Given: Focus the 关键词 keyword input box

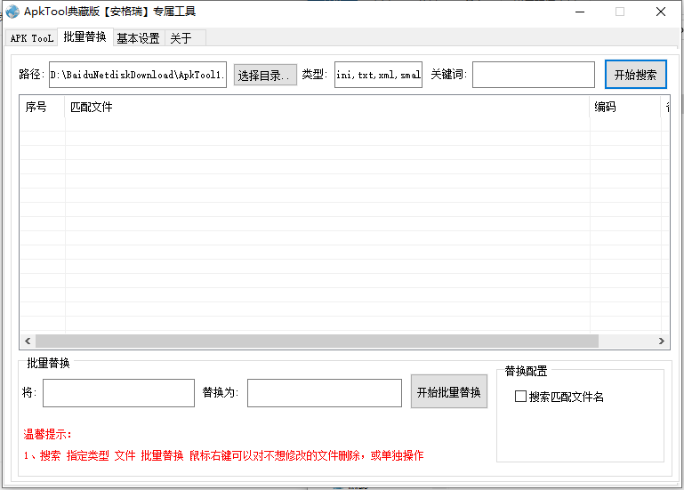Looking at the screenshot, I should tap(533, 75).
